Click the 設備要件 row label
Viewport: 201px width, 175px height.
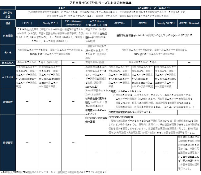tap(8, 102)
